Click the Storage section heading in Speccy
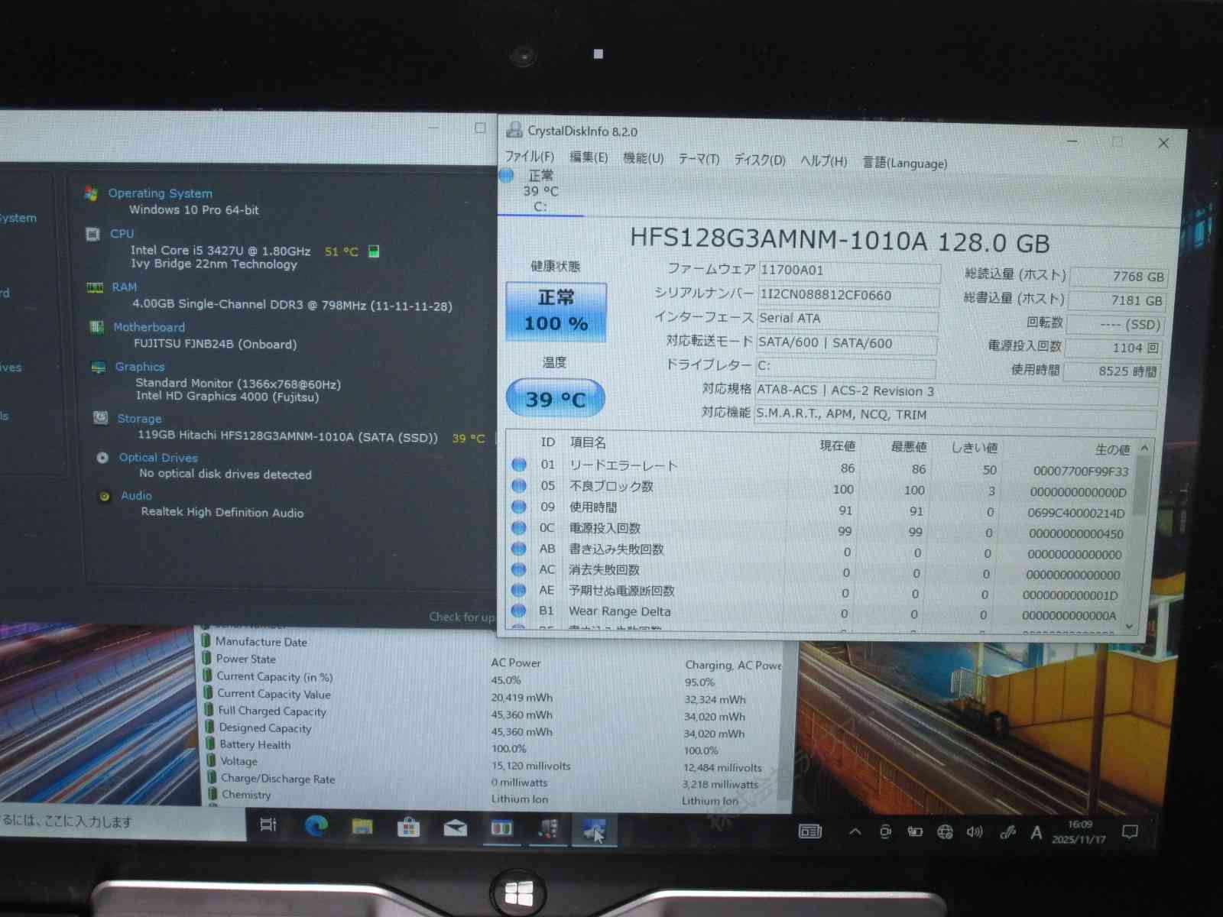This screenshot has height=917, width=1223. coord(139,419)
